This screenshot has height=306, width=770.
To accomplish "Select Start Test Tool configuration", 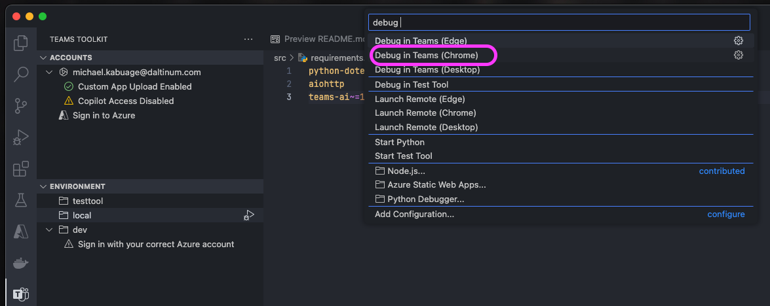I will point(561,156).
